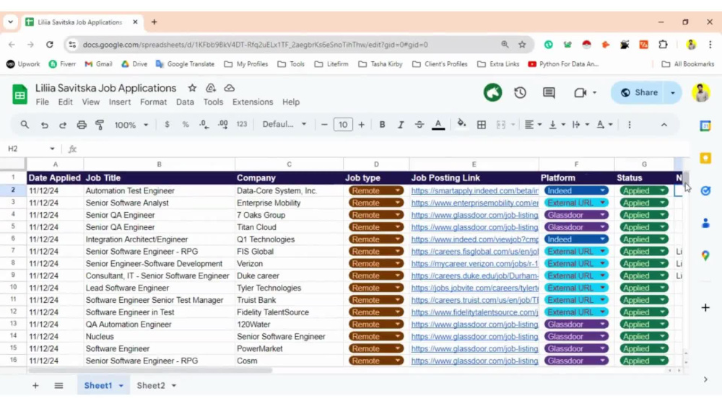Open the Extensions menu
The width and height of the screenshot is (722, 406).
[x=252, y=102]
